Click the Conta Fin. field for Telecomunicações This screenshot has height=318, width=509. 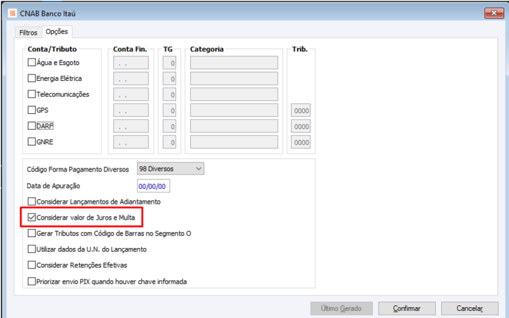(x=131, y=94)
